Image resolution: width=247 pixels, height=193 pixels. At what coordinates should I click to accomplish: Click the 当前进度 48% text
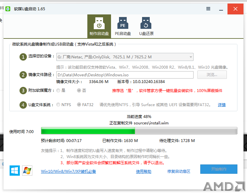(x=139, y=117)
